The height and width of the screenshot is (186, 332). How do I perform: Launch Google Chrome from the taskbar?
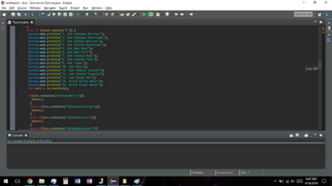click(30, 181)
